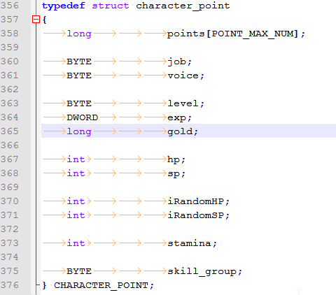Click the 'long' type on line 358
The image size is (336, 295).
click(79, 34)
